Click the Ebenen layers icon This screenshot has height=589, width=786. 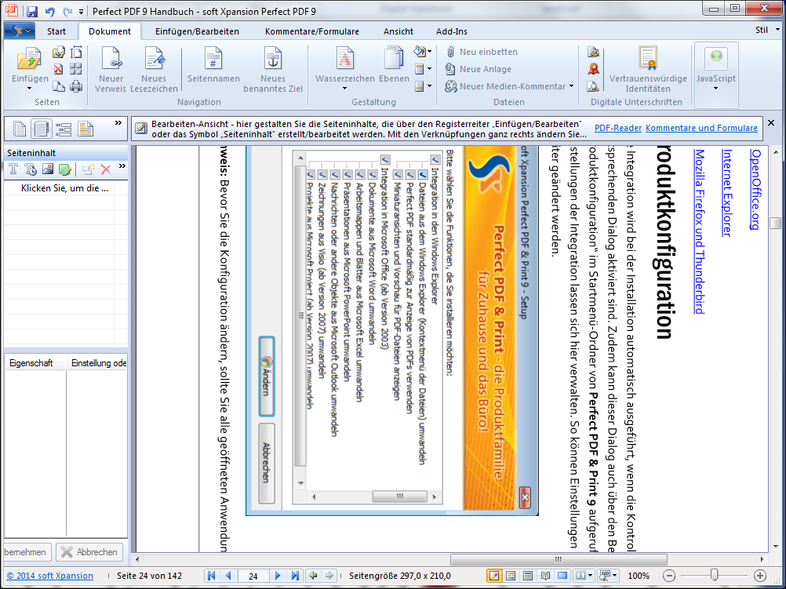(394, 59)
